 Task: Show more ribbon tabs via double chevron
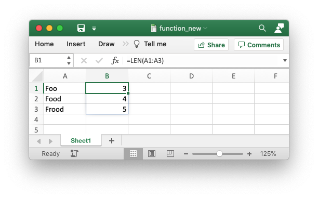126,44
